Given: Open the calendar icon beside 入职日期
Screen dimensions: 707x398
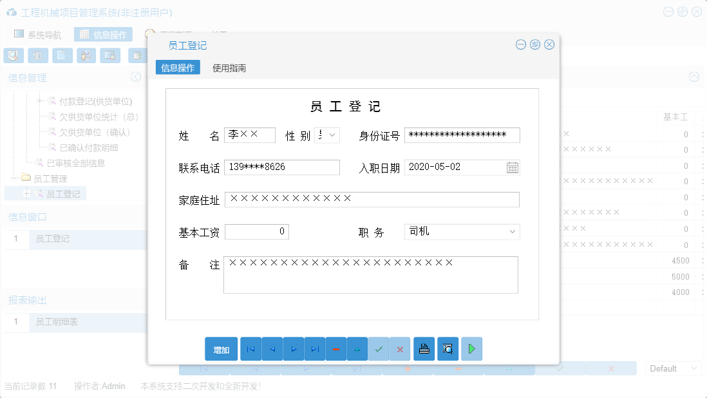Looking at the screenshot, I should 513,167.
